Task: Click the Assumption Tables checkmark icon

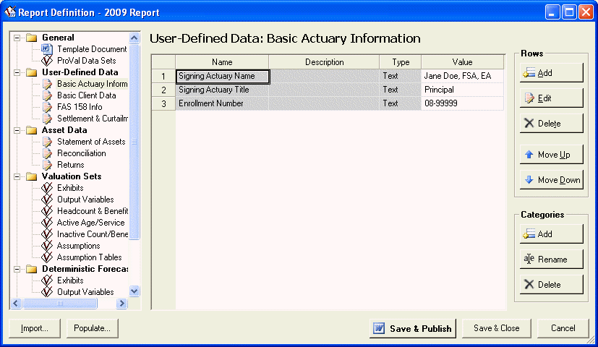Action: [x=47, y=257]
